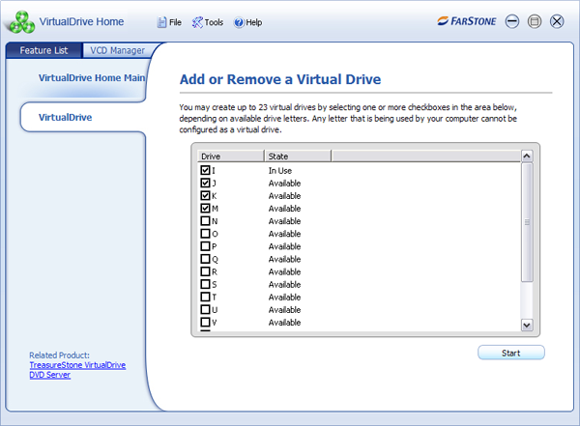This screenshot has width=580, height=426.
Task: Click the File menu document icon
Action: 161,22
